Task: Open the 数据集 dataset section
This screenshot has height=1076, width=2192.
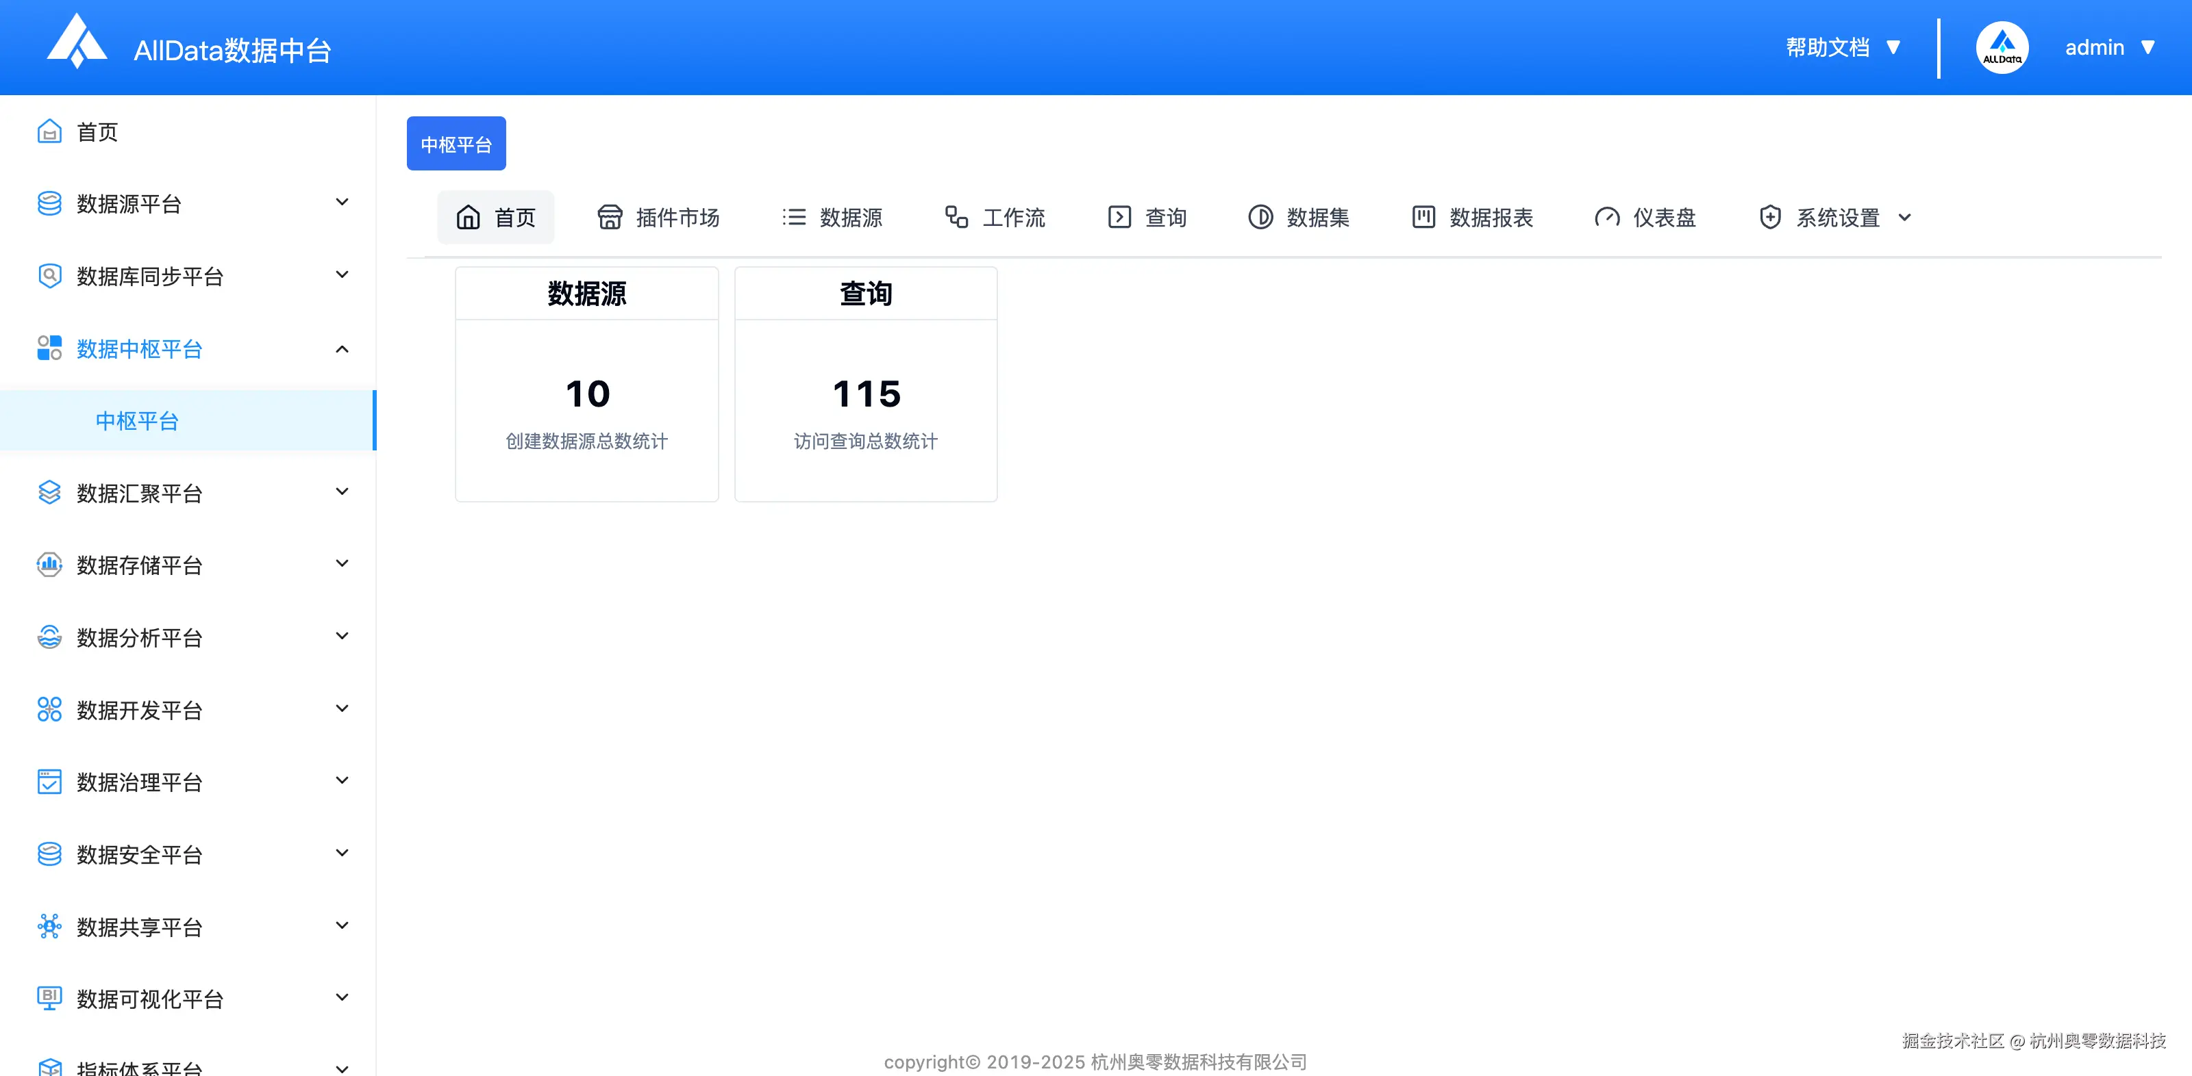Action: click(1299, 217)
